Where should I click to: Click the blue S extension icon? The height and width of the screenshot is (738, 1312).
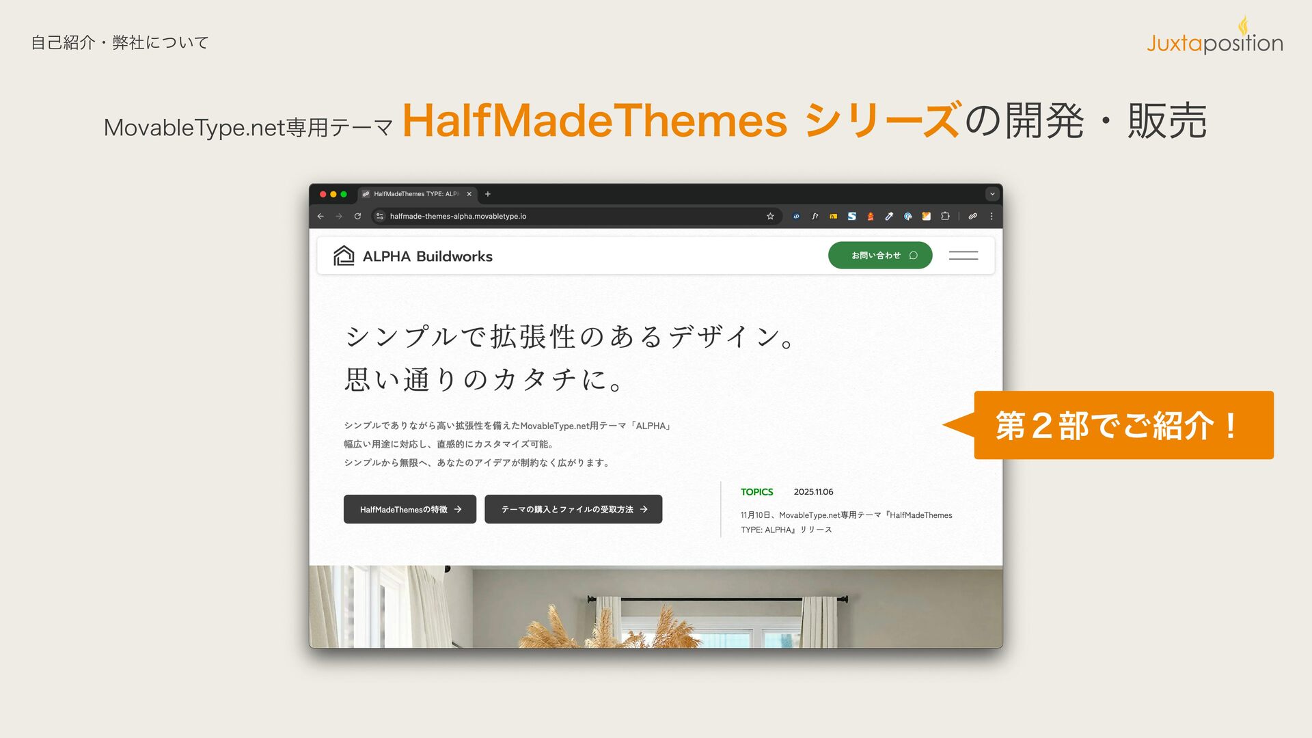click(x=852, y=216)
